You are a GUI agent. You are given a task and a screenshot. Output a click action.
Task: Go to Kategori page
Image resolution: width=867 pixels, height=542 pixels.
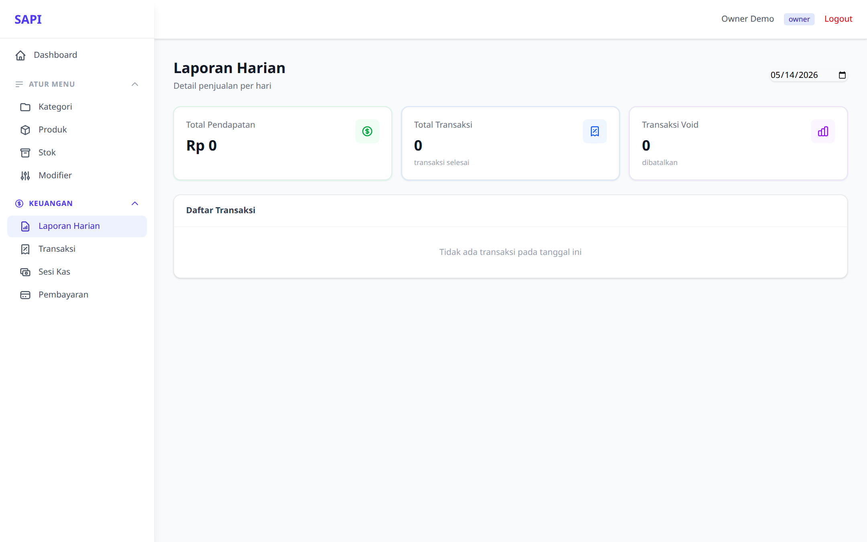pos(77,107)
